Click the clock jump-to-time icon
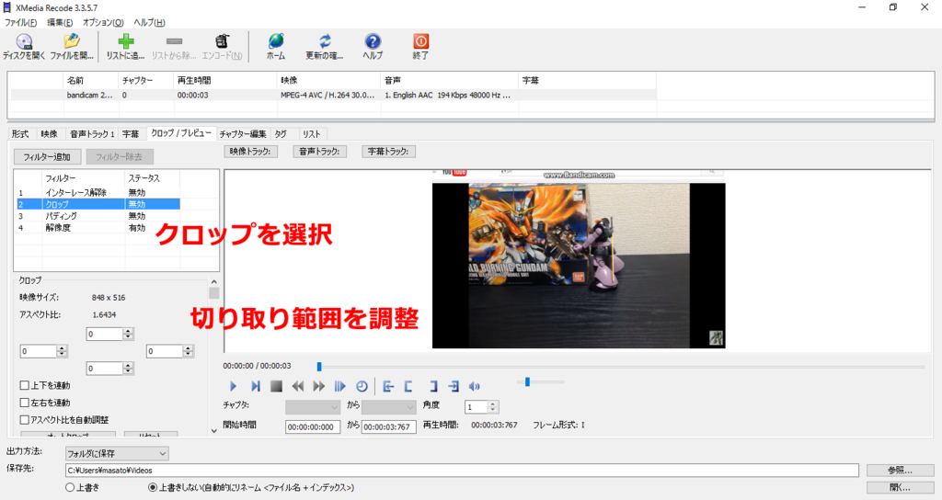The image size is (942, 500). pos(362,387)
